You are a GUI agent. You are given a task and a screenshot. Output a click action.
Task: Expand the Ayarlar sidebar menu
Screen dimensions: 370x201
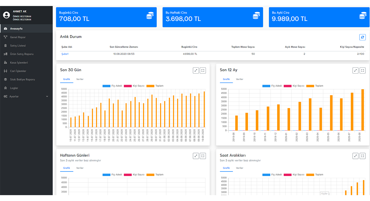pos(14,96)
